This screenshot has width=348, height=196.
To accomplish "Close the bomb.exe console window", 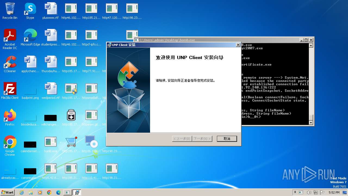I will pyautogui.click(x=311, y=40).
